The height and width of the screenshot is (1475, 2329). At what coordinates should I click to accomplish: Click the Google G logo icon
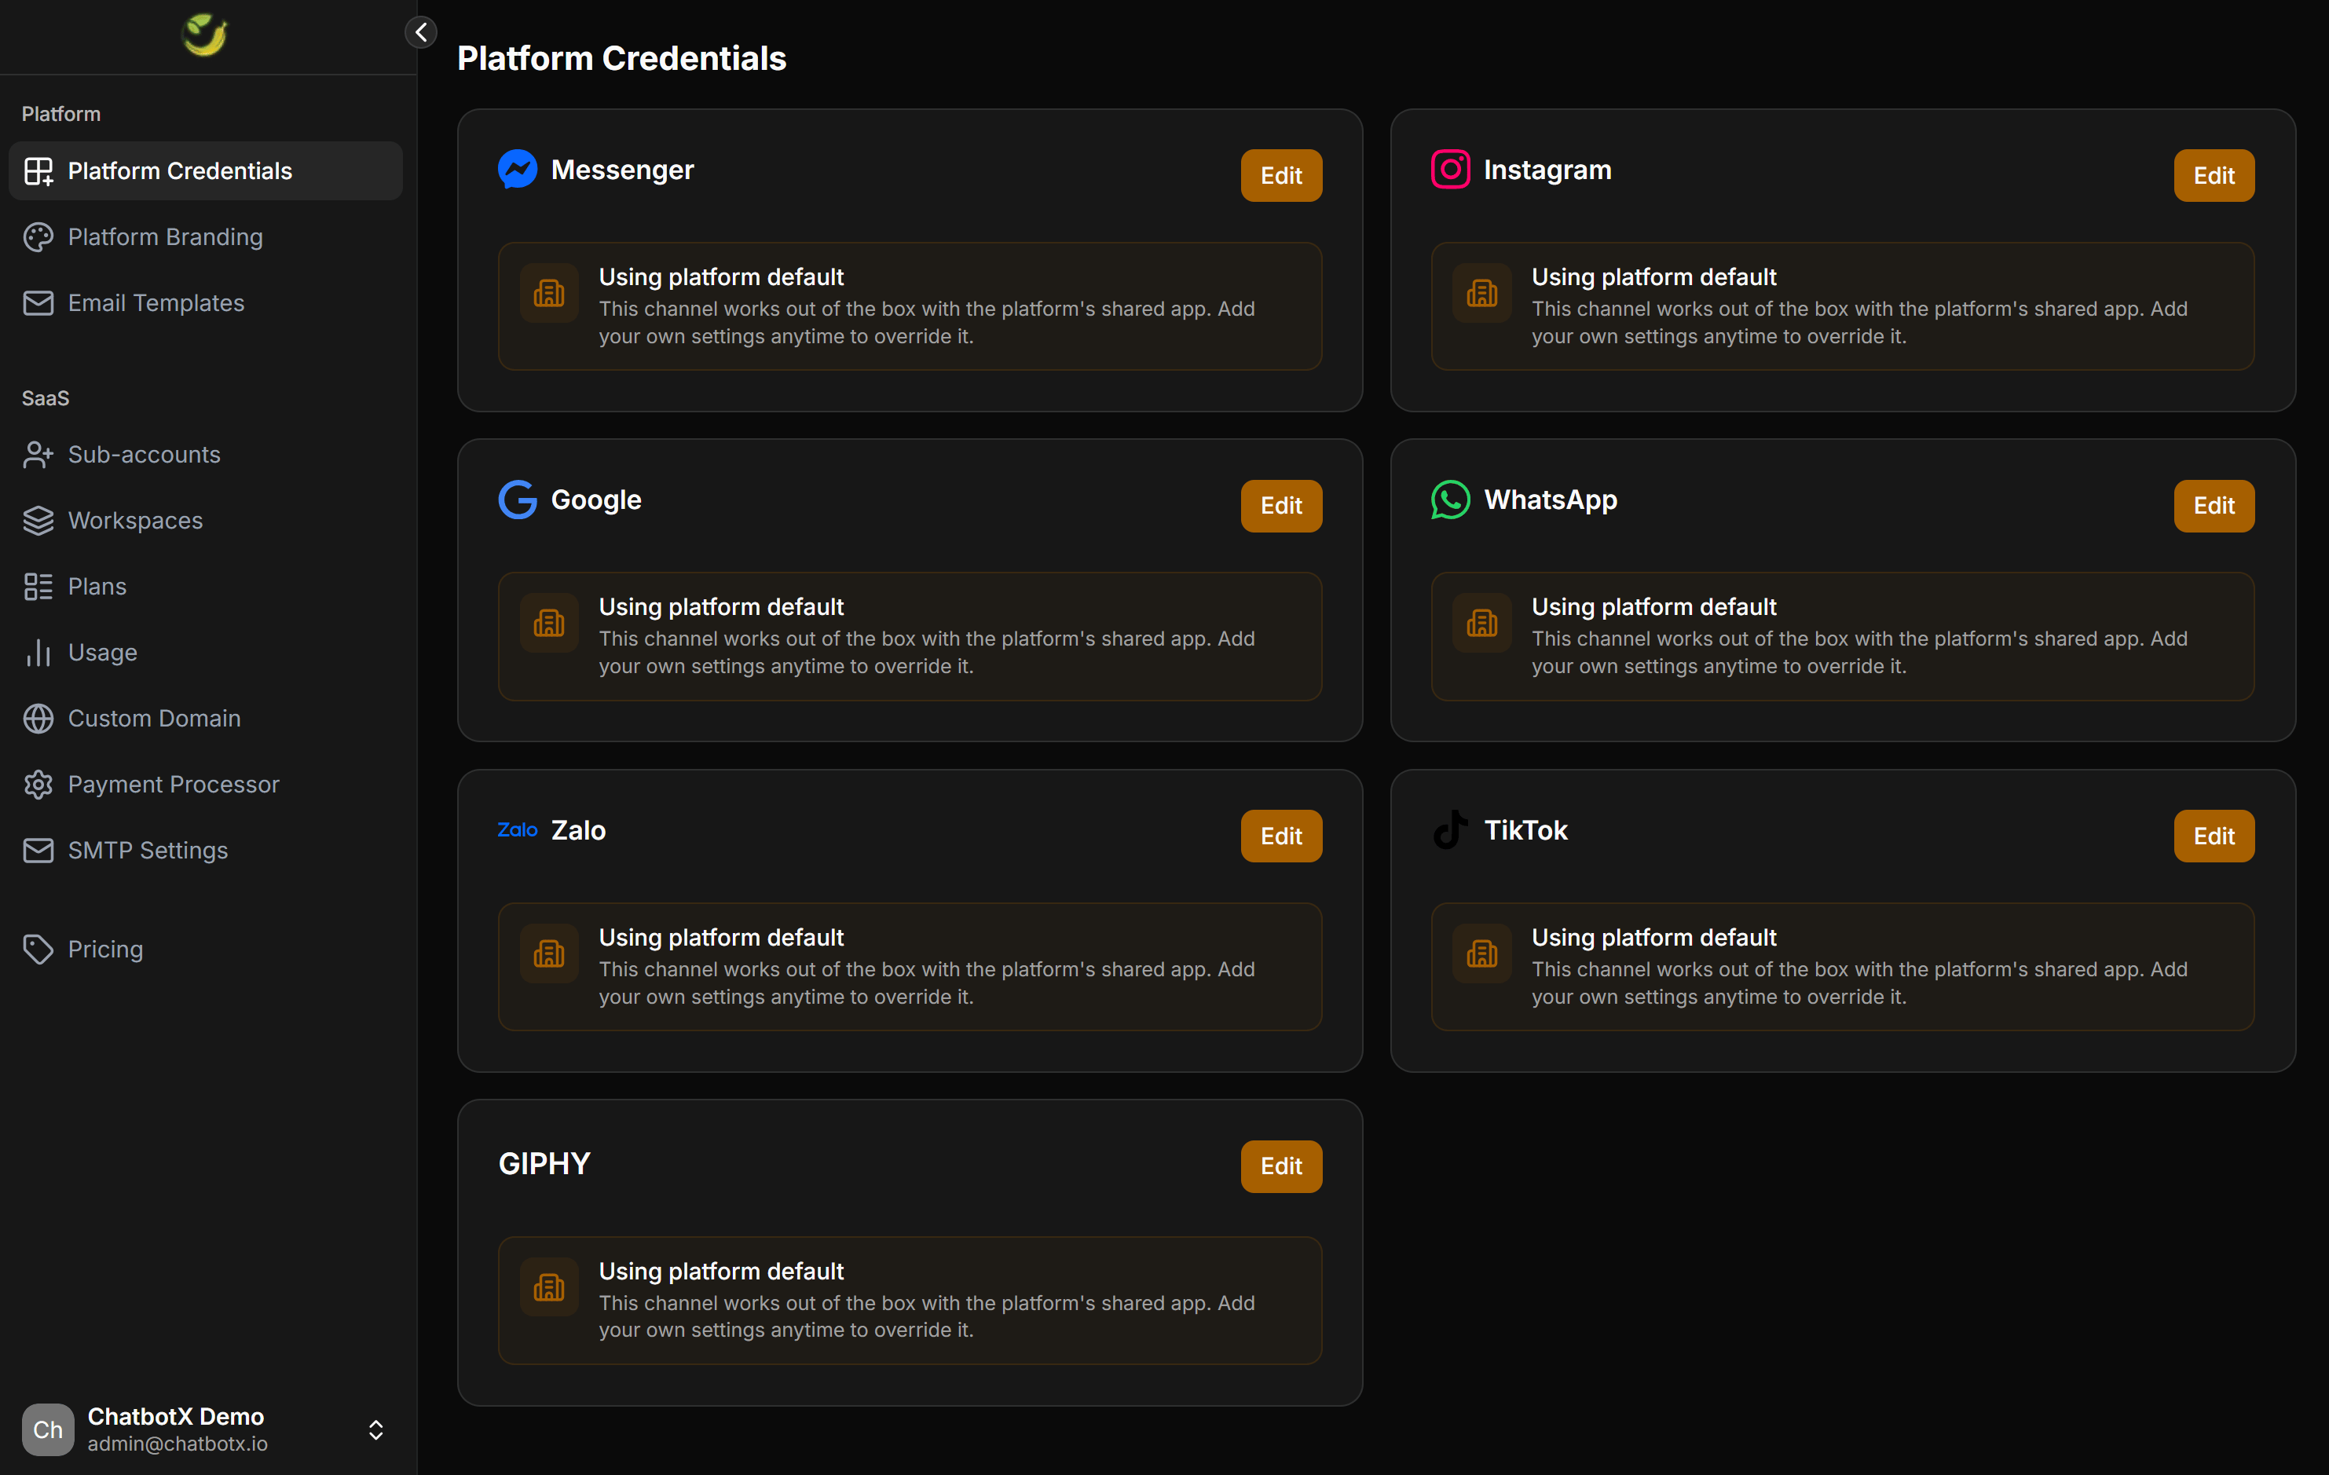click(518, 499)
